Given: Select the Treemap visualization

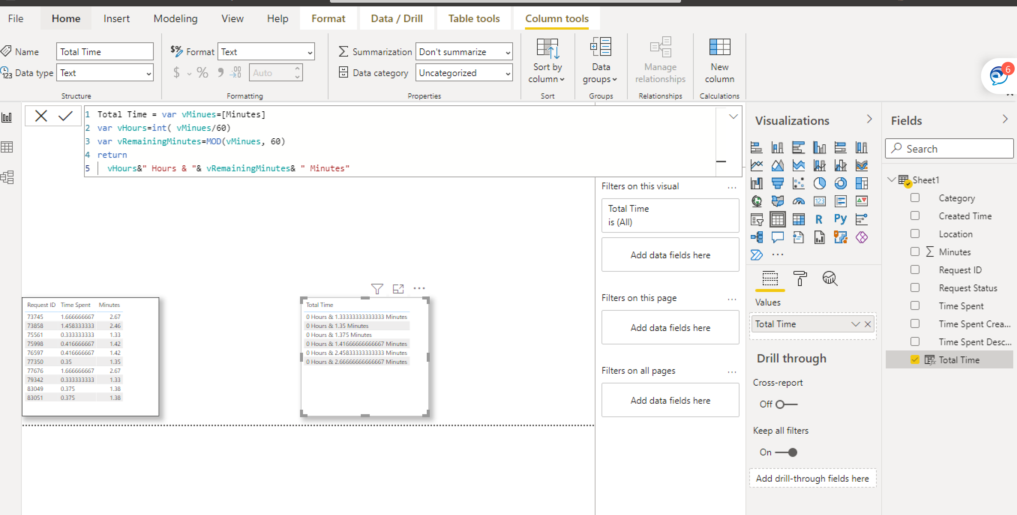Looking at the screenshot, I should 861,183.
